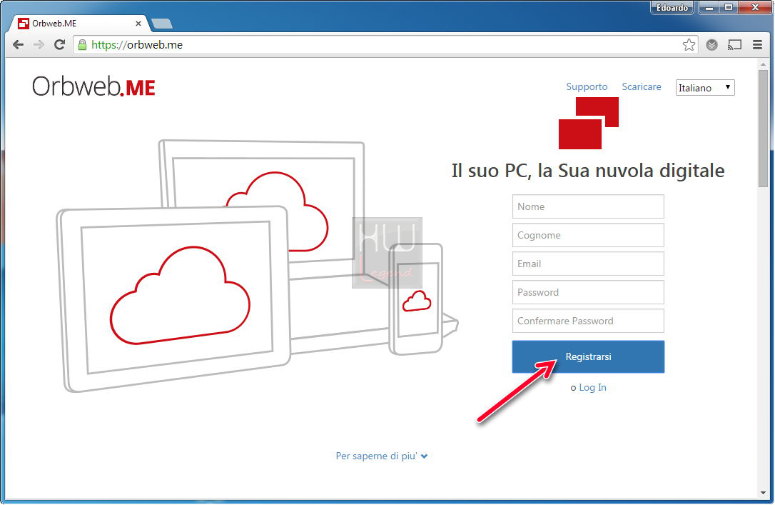The height and width of the screenshot is (505, 775).
Task: Expand Per saperne di piu' section
Action: click(x=382, y=456)
